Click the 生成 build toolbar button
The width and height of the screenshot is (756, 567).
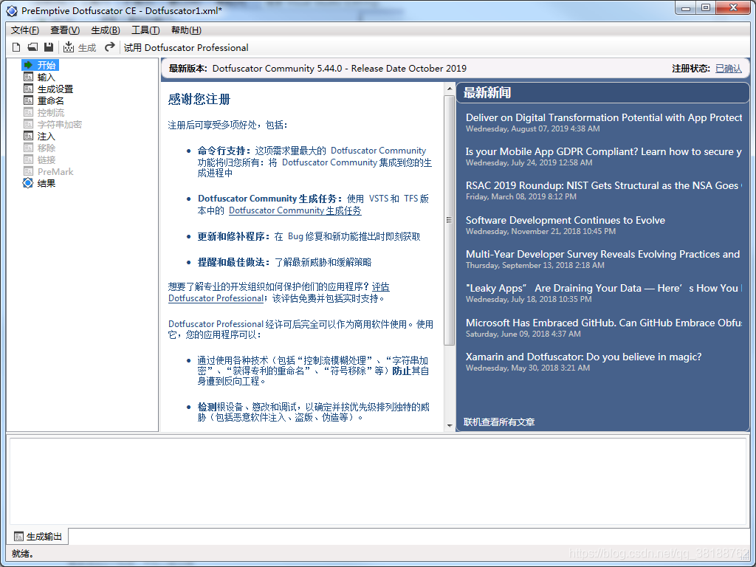click(80, 47)
